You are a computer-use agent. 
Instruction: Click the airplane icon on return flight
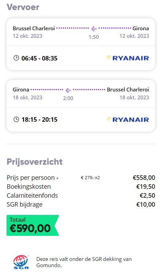coord(68,90)
